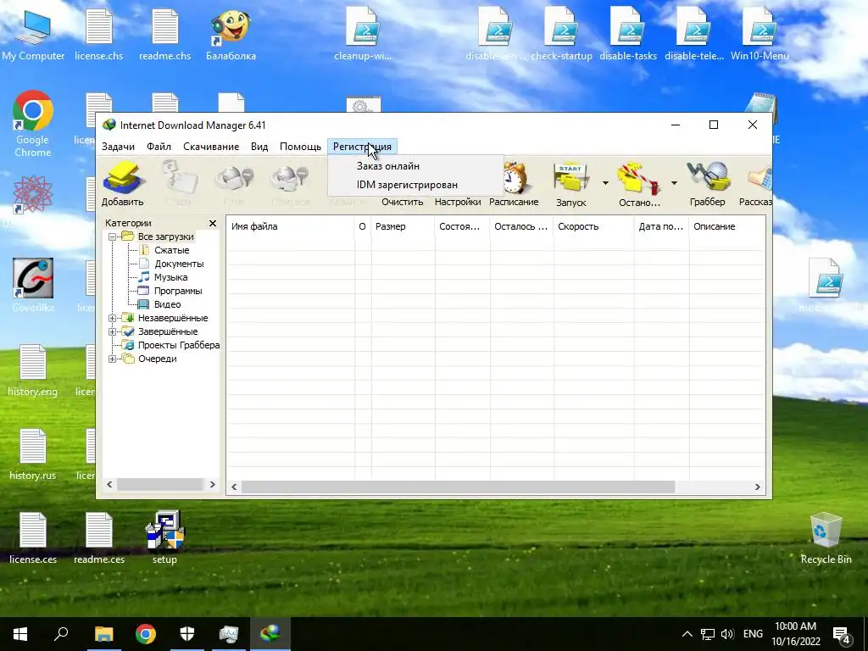
Task: Open the Граббер site grabber icon
Action: 708,178
